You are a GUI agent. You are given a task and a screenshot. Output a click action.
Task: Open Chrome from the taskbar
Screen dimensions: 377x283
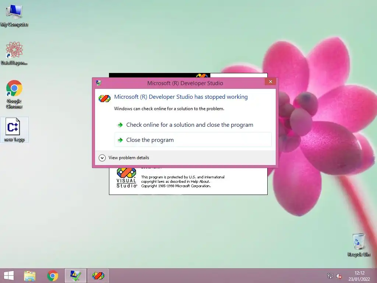53,276
